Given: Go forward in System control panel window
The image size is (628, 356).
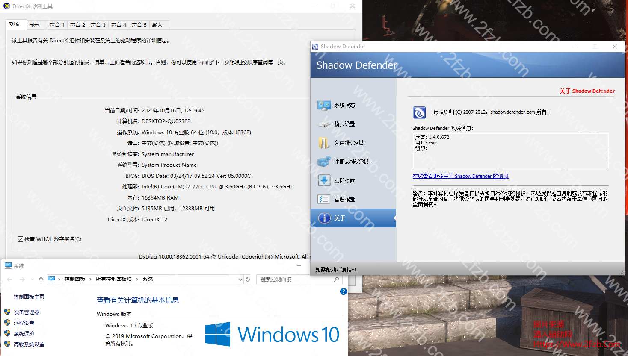Looking at the screenshot, I should pos(22,279).
